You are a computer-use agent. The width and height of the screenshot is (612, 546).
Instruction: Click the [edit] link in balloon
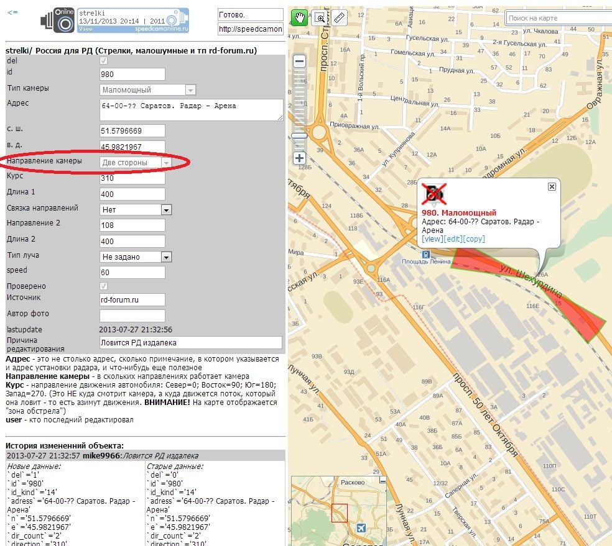click(453, 239)
